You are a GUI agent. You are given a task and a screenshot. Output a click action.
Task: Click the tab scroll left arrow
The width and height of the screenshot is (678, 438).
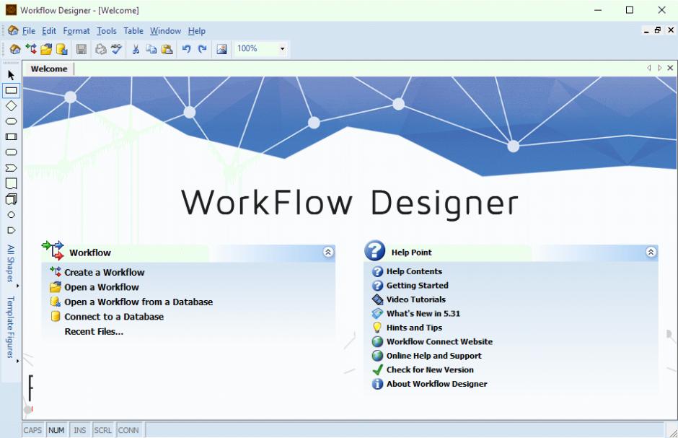click(648, 68)
